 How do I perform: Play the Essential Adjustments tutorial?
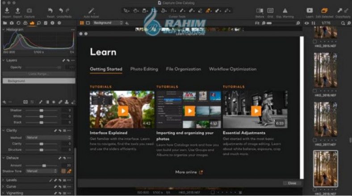coord(256,111)
